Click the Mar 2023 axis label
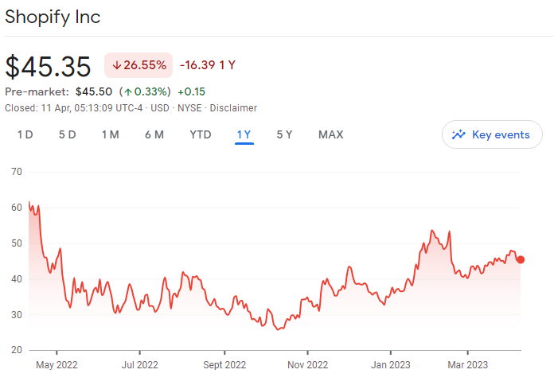 (x=467, y=365)
